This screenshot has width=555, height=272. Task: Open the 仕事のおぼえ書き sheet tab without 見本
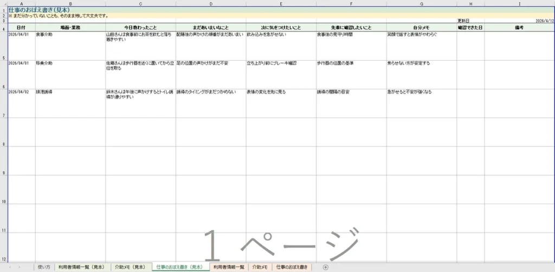tap(292, 267)
